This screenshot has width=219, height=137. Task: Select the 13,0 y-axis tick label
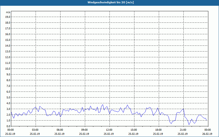8,52
